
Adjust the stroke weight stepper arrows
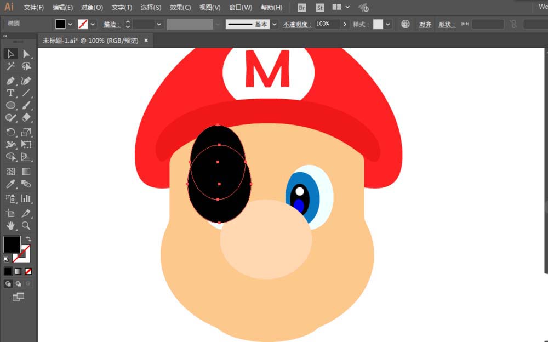[128, 24]
